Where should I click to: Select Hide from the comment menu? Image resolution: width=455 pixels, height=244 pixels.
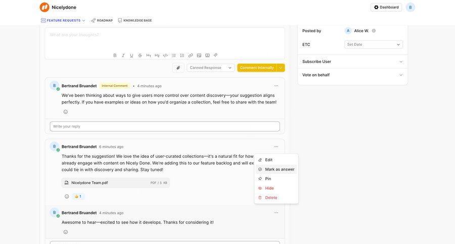click(x=276, y=188)
